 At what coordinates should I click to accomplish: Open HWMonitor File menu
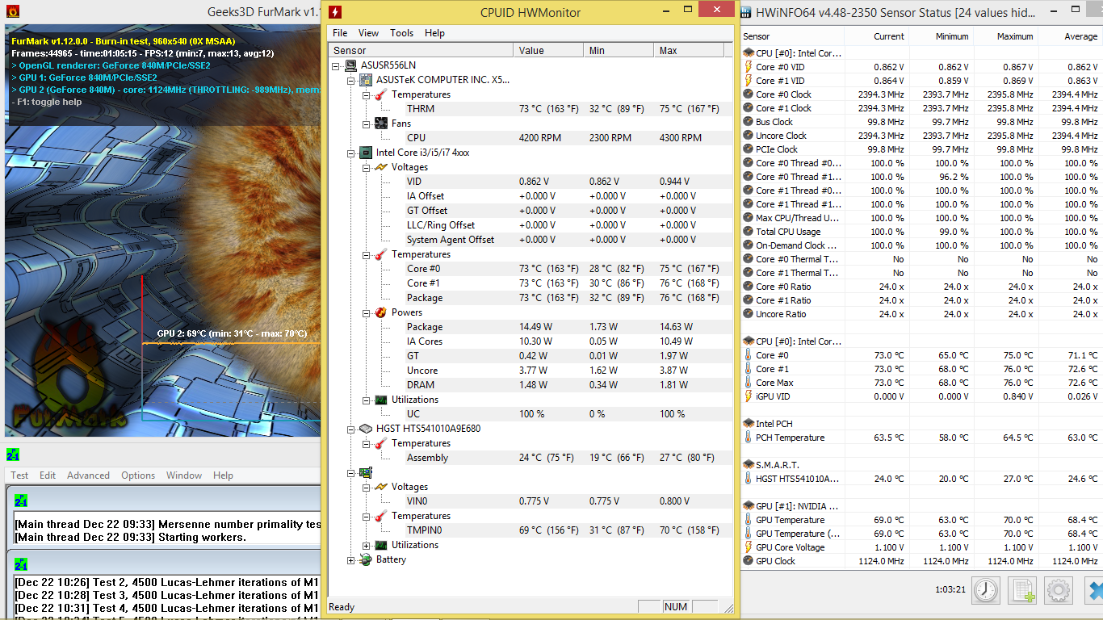click(x=340, y=33)
